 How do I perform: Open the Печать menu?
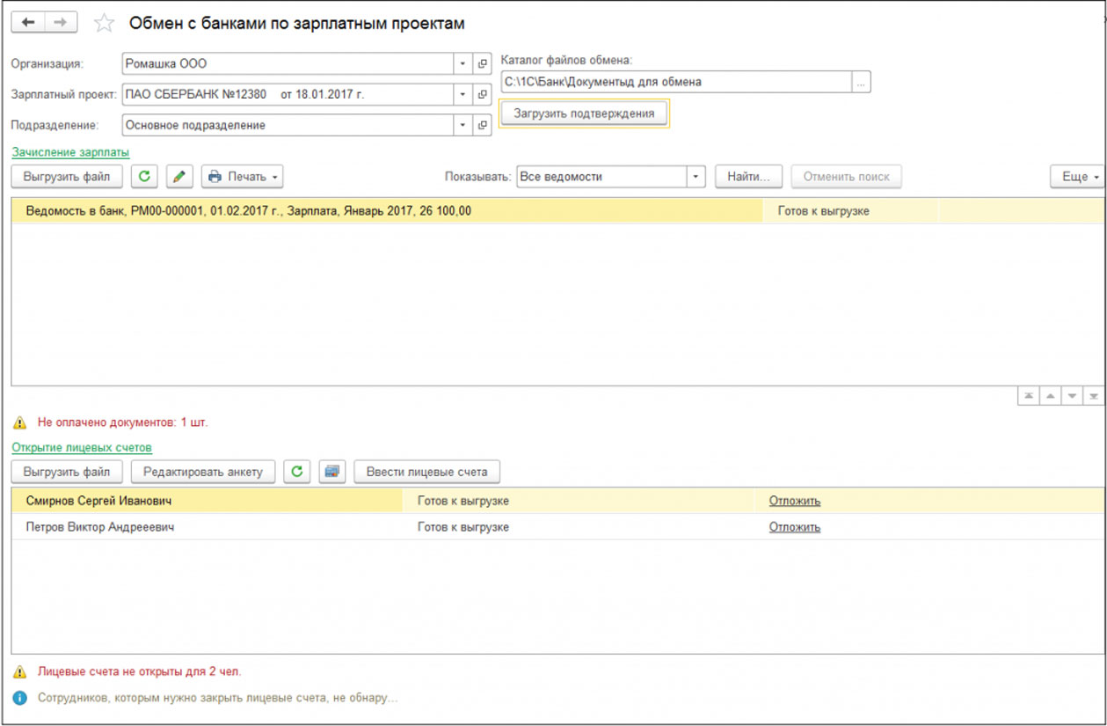[242, 177]
